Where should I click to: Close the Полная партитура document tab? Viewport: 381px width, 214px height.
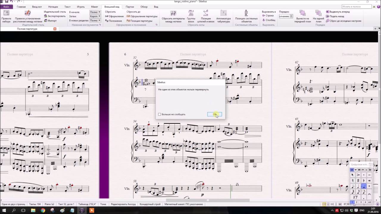pos(55,29)
